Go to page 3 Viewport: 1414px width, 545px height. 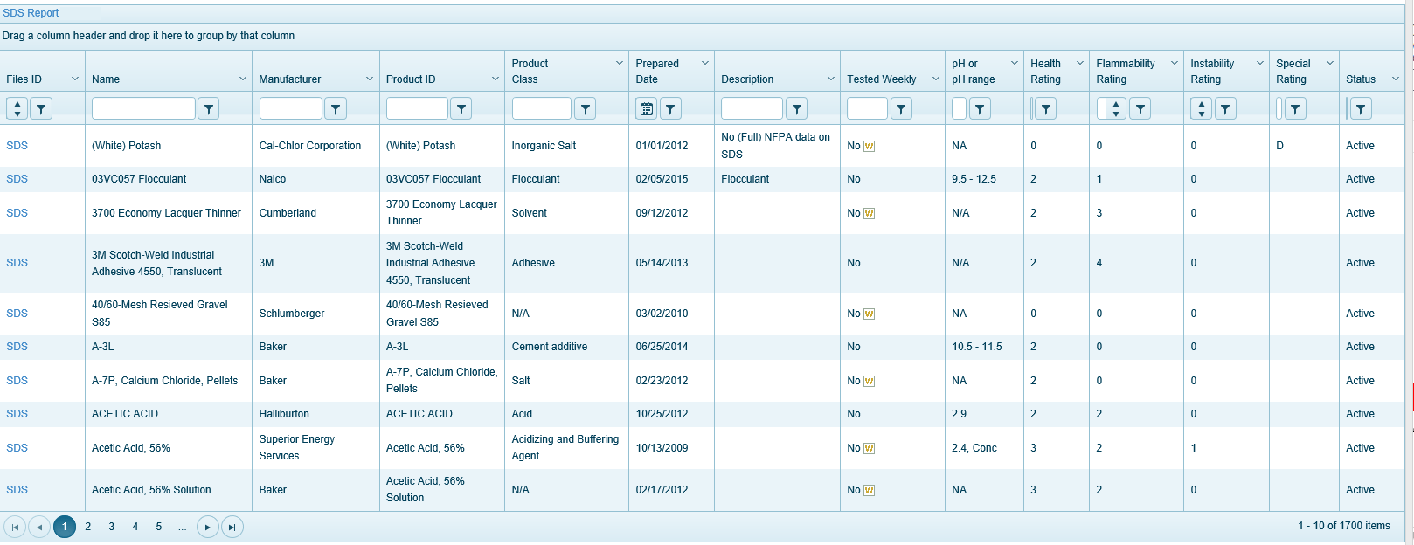112,527
